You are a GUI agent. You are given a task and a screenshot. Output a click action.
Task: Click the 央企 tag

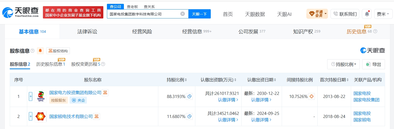78,100
